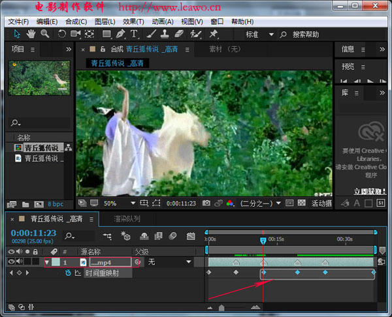Viewport: 392px width, 317px height.
Task: Open the resolution (二分之一) dropdown
Action: (278, 203)
